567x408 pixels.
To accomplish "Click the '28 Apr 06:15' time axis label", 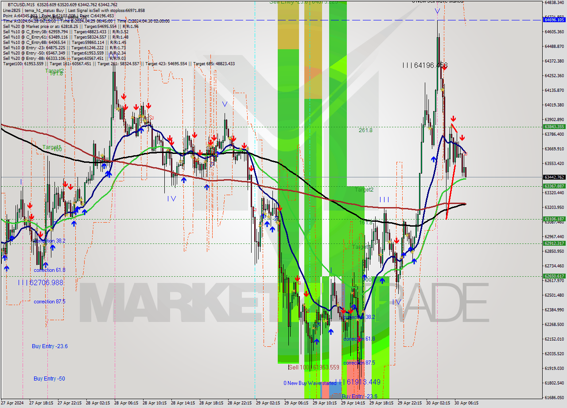I will pos(126,403).
